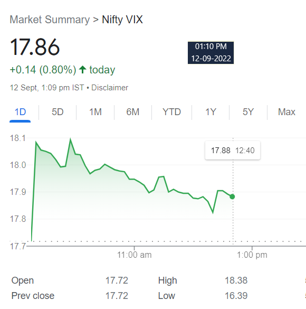Viewport: 306px width, 309px height.
Task: Choose the 5Y range tab
Action: coord(248,112)
